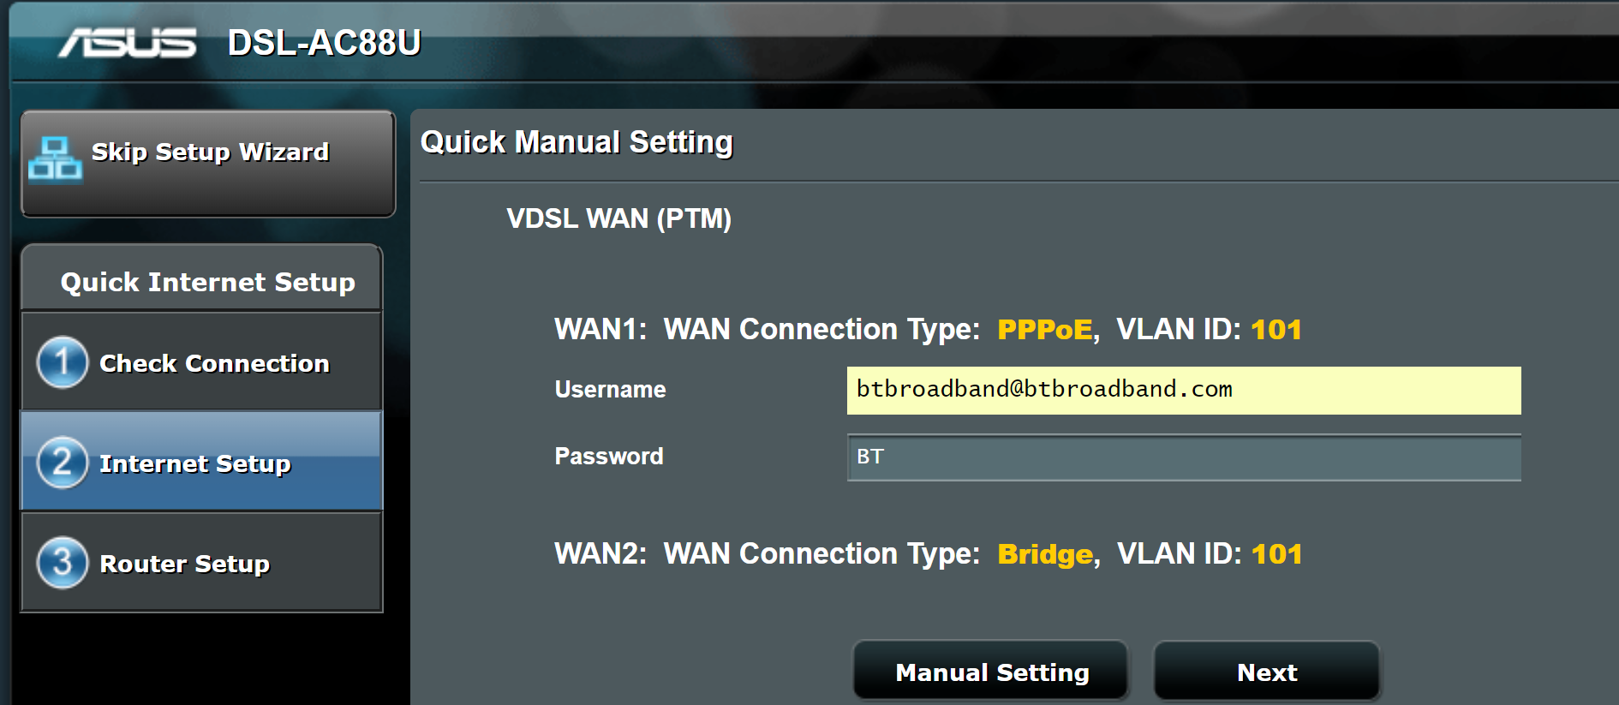Click the step 2 number circle icon
This screenshot has height=705, width=1619.
62,463
